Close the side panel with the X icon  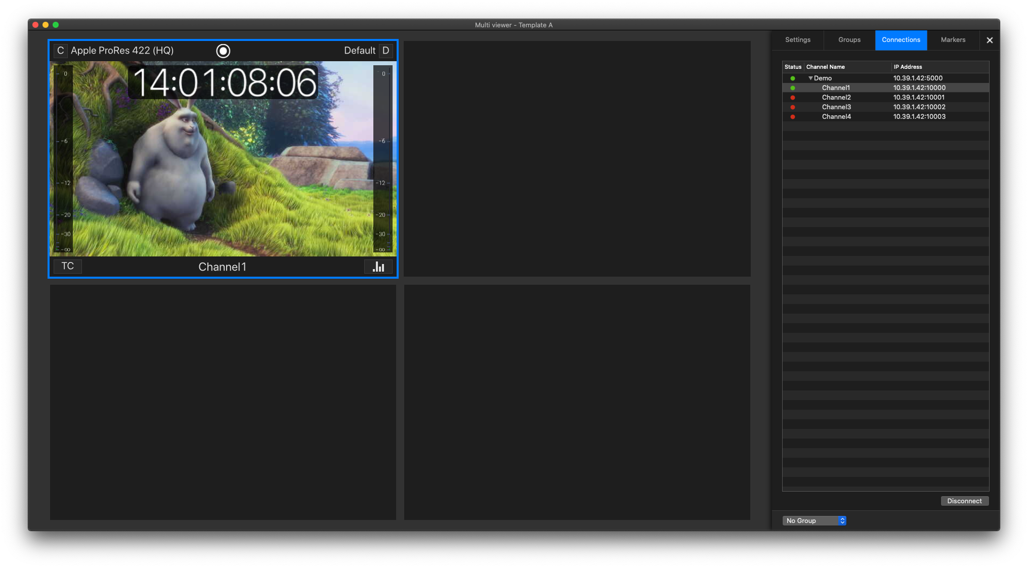tap(990, 40)
